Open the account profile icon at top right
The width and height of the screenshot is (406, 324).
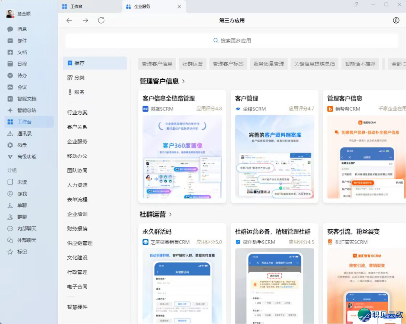click(396, 20)
